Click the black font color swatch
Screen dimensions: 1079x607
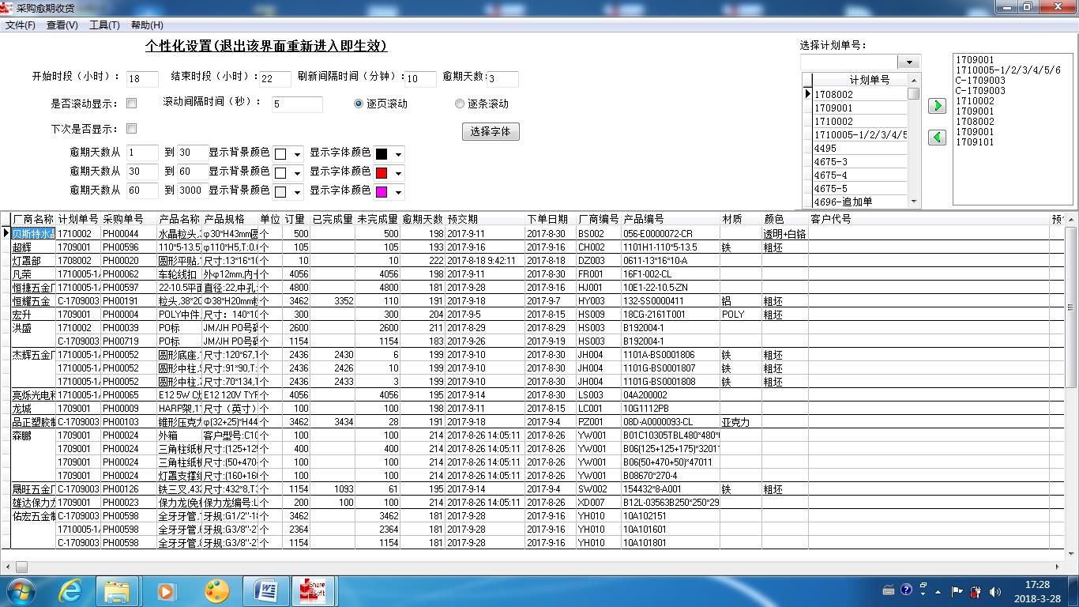382,154
